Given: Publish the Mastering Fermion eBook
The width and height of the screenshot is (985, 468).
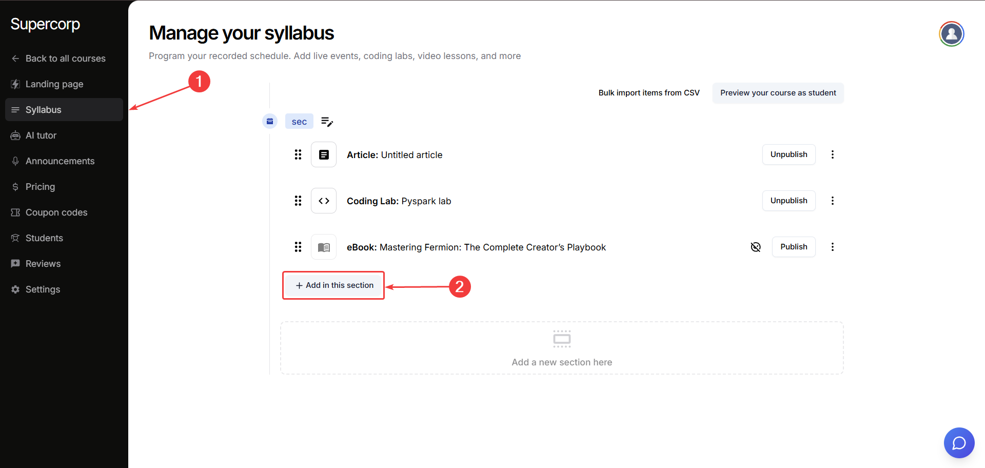Looking at the screenshot, I should tap(793, 247).
